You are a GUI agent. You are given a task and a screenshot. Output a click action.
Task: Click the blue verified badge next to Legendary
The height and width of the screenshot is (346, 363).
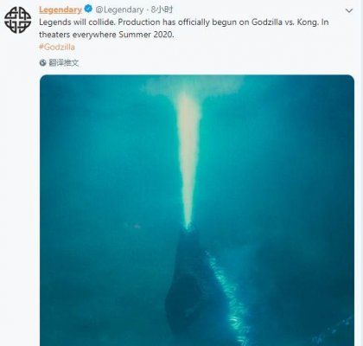[88, 10]
